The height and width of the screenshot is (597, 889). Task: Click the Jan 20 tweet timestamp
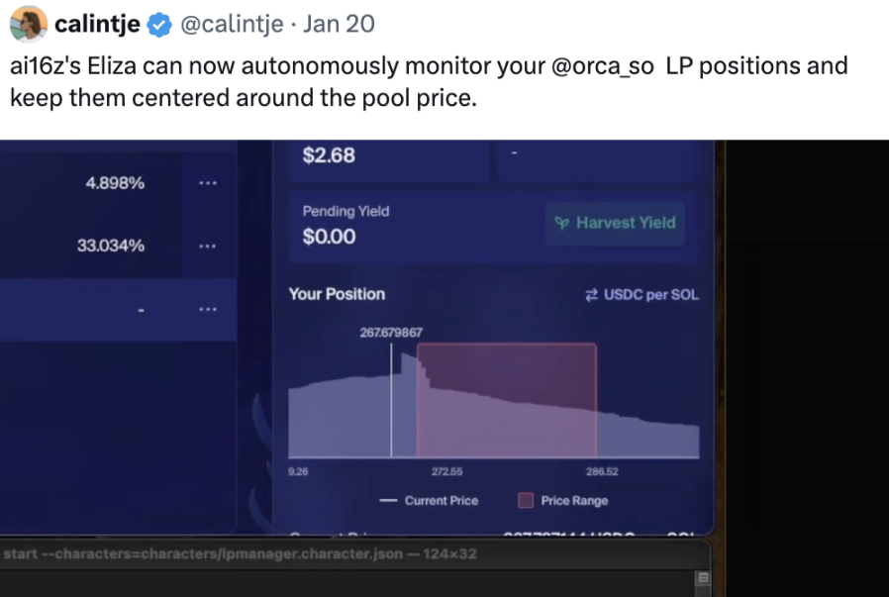click(339, 24)
